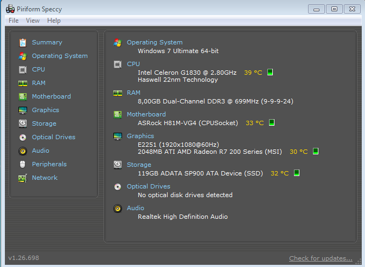Click the RAM module icon in sidebar

(x=23, y=83)
